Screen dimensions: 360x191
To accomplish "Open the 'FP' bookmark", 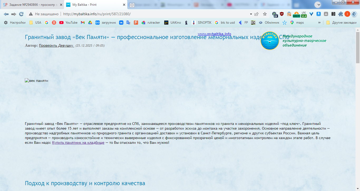I will pos(243,23).
